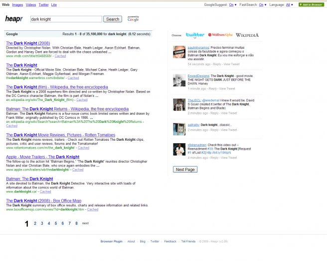Open Cached link for imdb.com result

coord(60,56)
